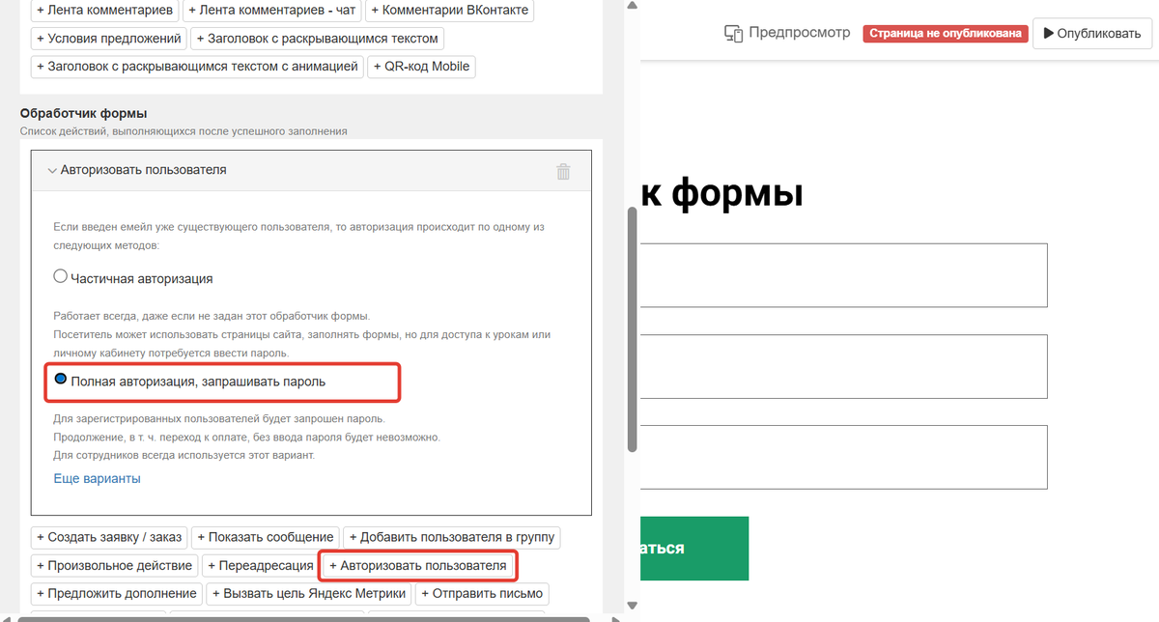Select the Частичная авторизация radio button
The image size is (1159, 622).
tap(60, 275)
